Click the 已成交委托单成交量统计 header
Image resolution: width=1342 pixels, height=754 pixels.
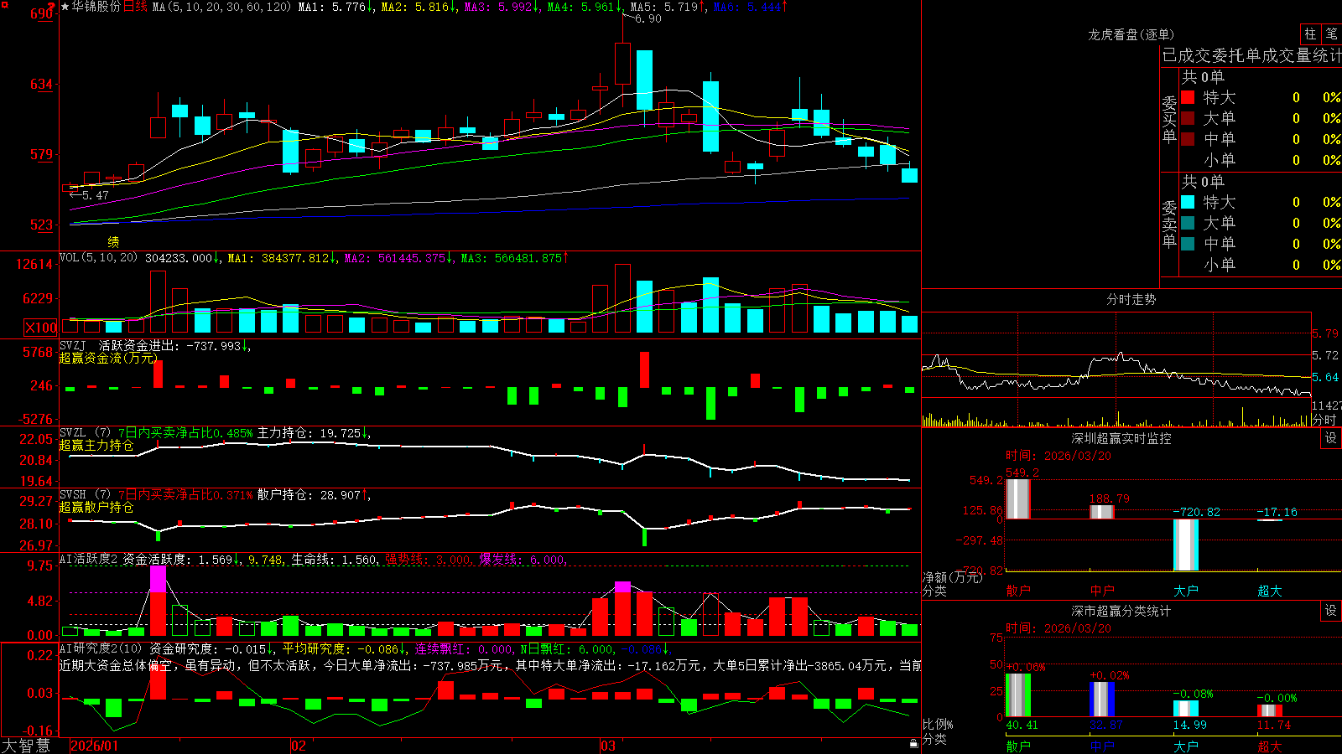click(1251, 55)
